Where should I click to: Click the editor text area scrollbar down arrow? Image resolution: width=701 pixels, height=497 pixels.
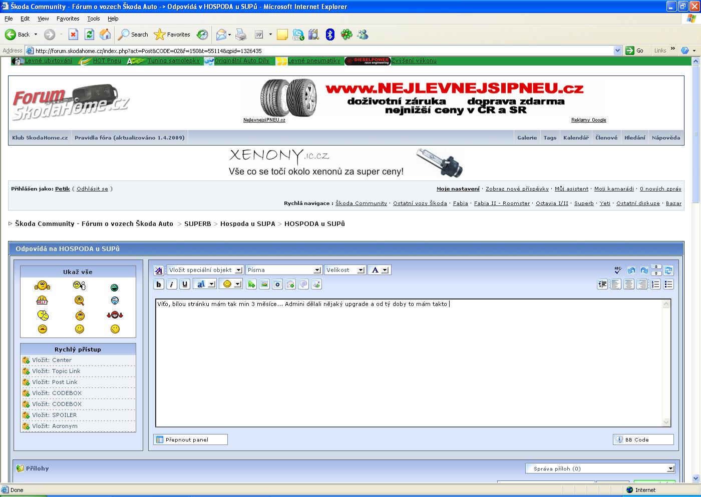666,422
